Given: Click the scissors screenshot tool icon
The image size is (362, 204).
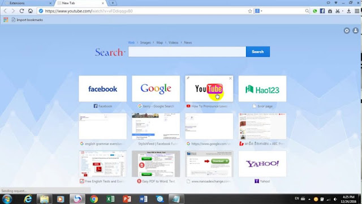Looking at the screenshot, I should point(338,11).
